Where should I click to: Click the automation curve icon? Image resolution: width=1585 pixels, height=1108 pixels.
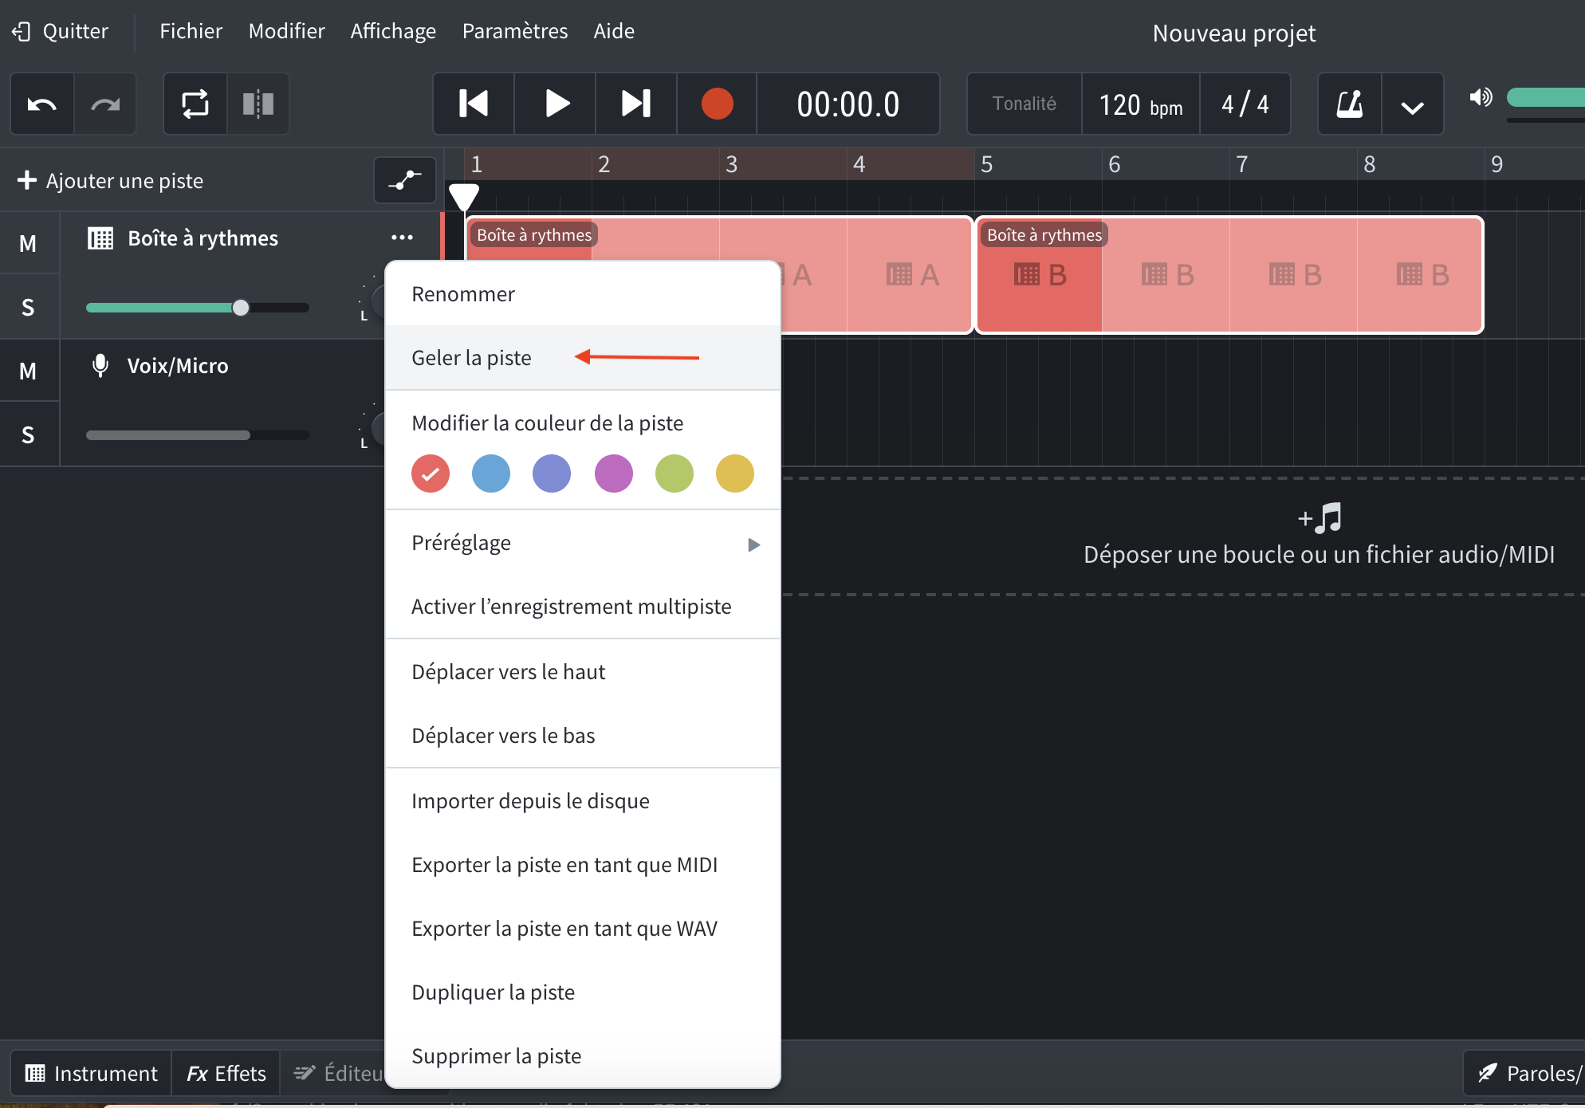point(404,180)
